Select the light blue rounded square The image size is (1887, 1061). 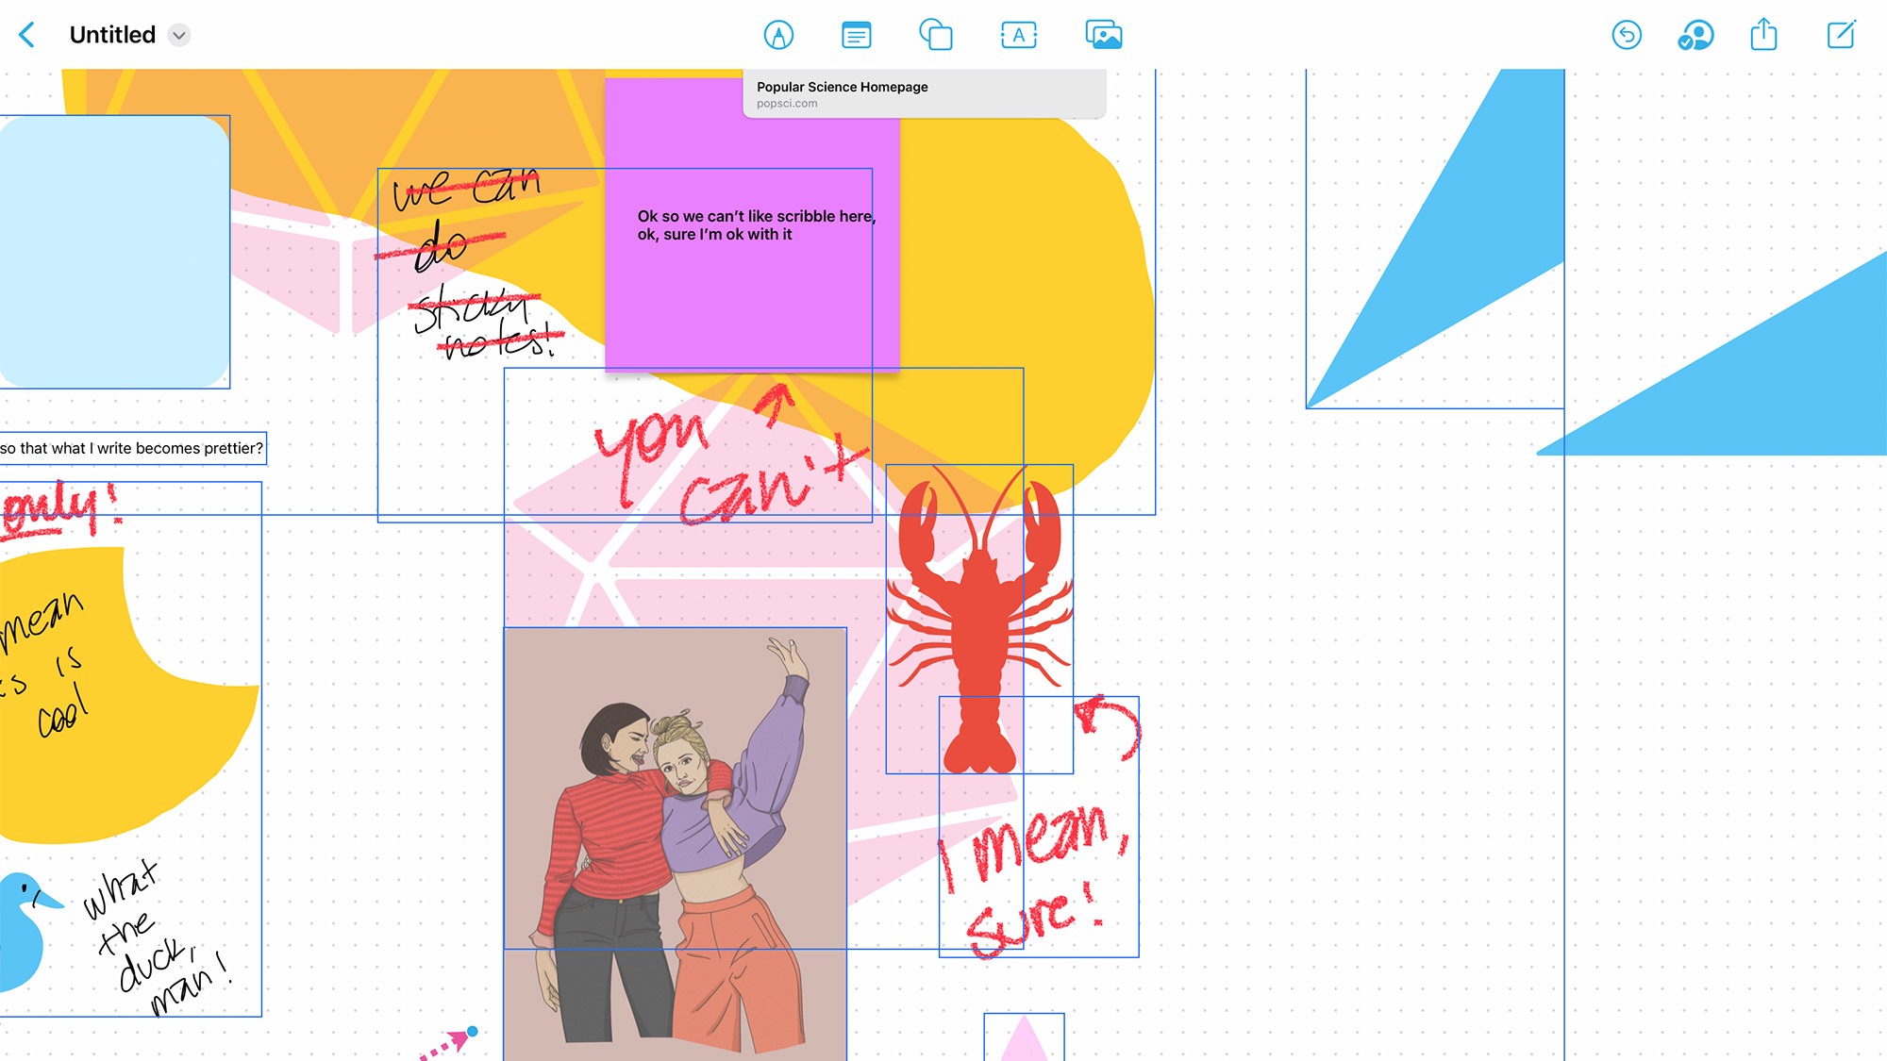113,251
